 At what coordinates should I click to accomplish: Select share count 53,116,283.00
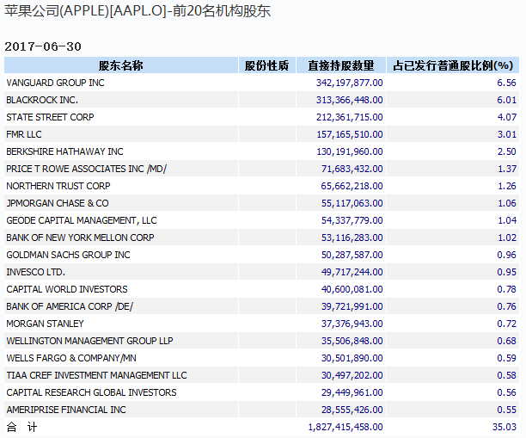point(352,238)
